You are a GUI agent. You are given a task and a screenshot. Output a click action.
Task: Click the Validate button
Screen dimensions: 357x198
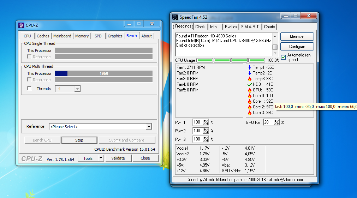(118, 158)
